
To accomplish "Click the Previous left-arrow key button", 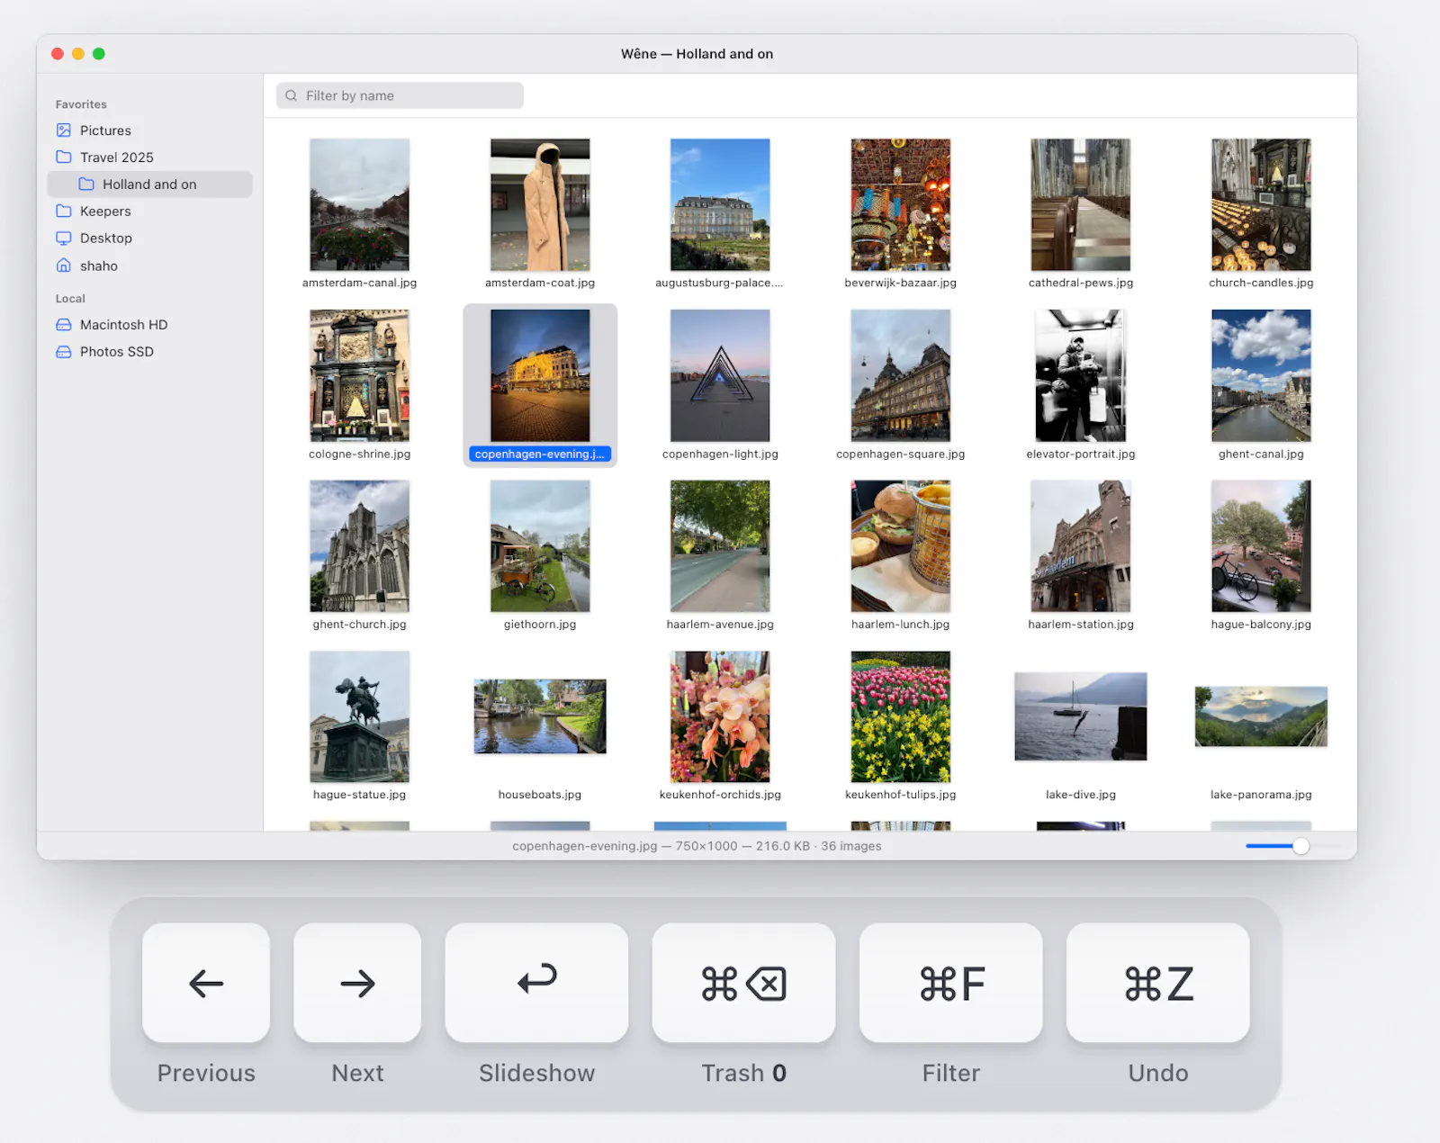I will coord(206,983).
